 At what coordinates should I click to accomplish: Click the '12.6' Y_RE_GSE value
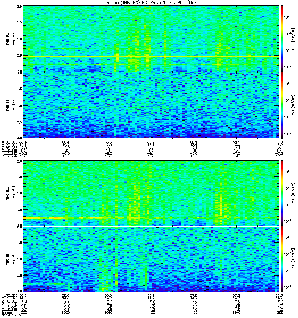[66, 145]
